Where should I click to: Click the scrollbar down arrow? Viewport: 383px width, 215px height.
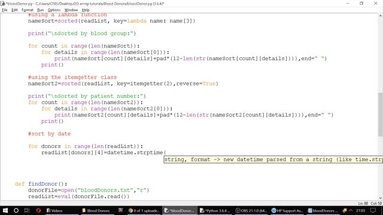tap(381, 198)
